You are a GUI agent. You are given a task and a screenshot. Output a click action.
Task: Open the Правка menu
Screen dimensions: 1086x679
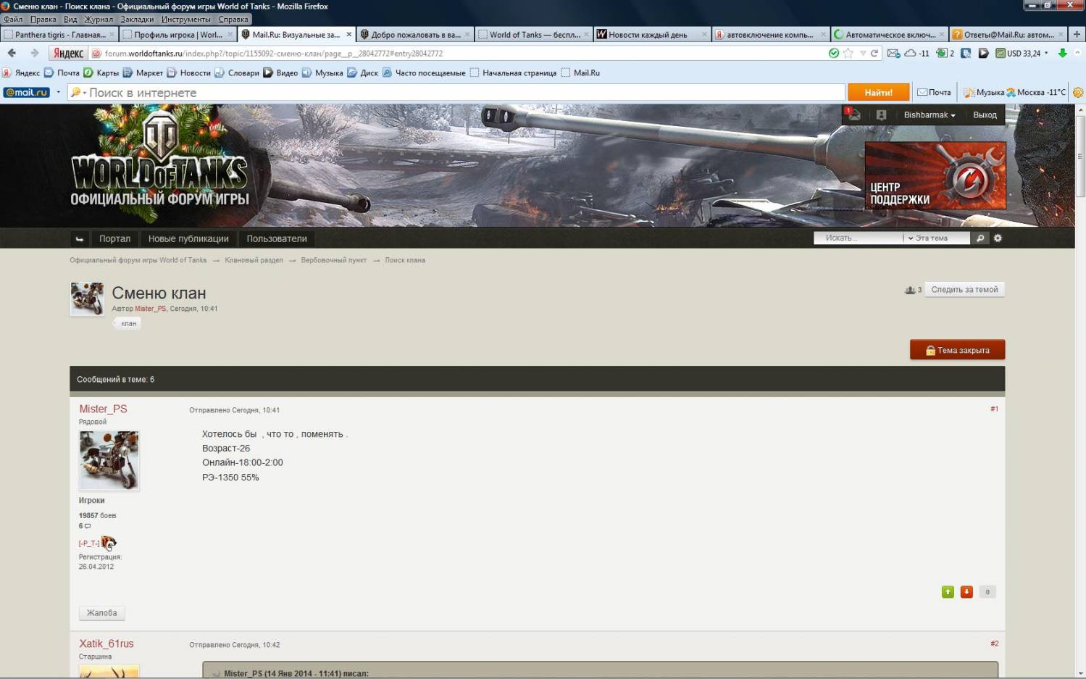[43, 20]
